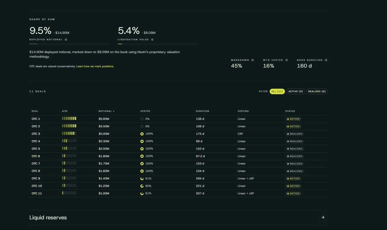Click Linear + cliff vesting for OTC 9
The height and width of the screenshot is (230, 387).
[246, 178]
